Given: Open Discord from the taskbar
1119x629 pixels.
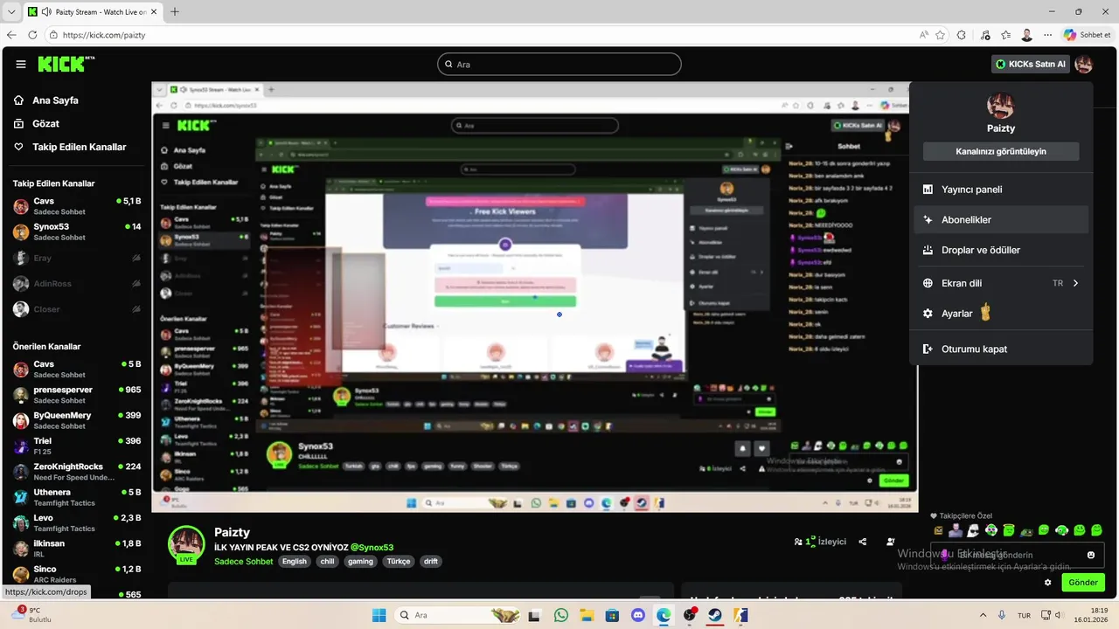Looking at the screenshot, I should 638,615.
